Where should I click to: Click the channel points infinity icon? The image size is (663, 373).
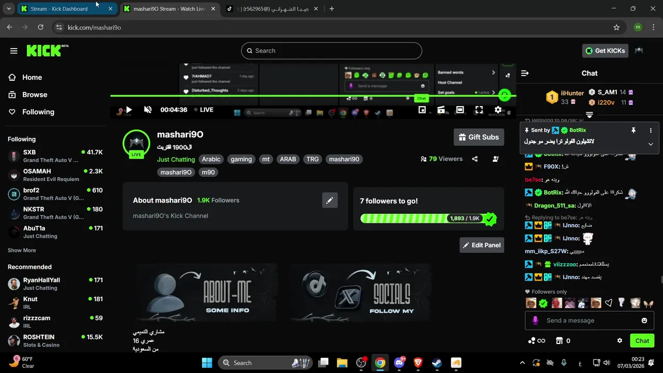[x=536, y=340]
